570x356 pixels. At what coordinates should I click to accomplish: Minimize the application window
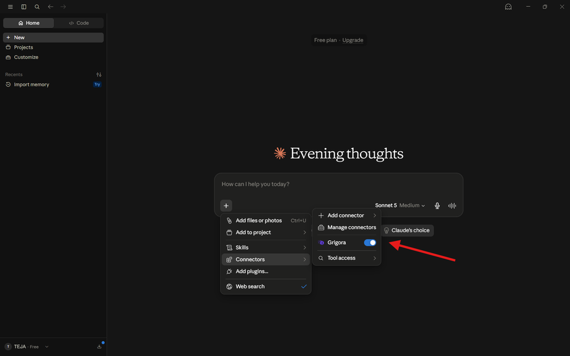tap(528, 7)
